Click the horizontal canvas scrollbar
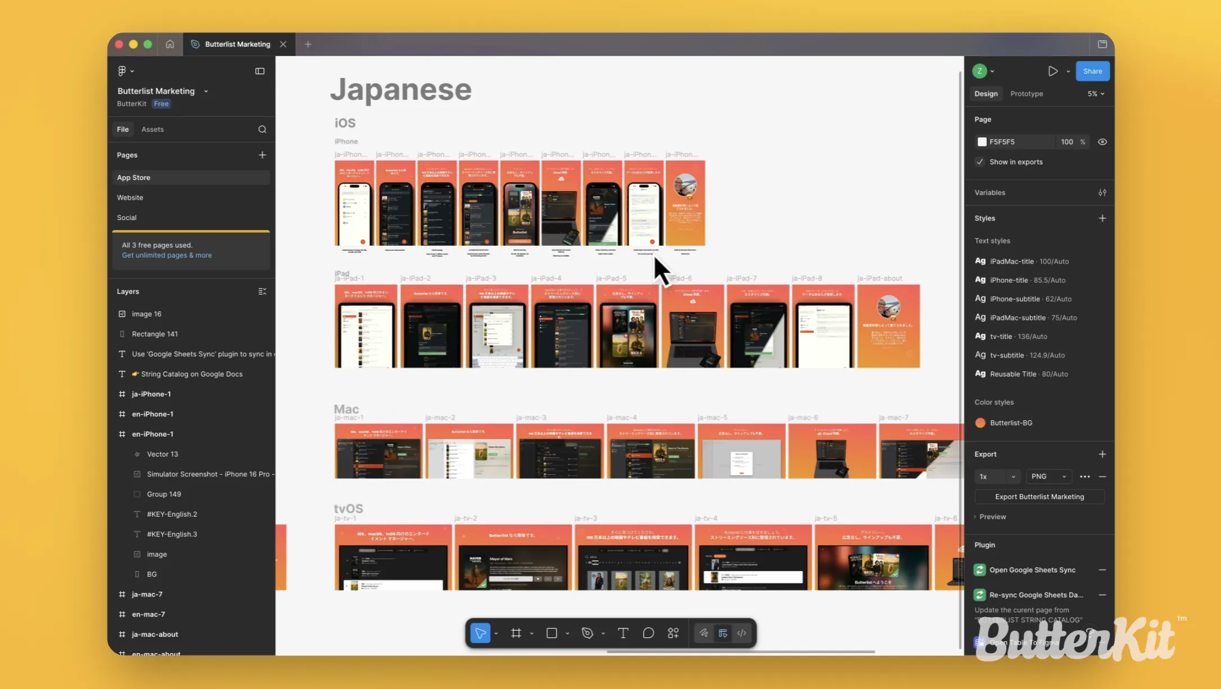1221x689 pixels. pyautogui.click(x=740, y=651)
